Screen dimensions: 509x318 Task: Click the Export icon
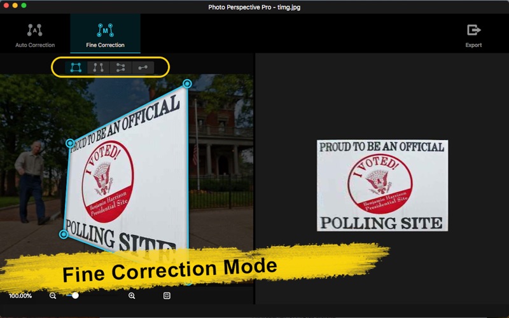pos(473,30)
